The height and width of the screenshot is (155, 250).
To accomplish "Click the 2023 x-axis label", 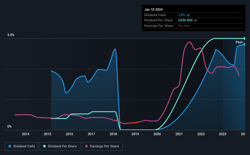I will [x=223, y=134].
